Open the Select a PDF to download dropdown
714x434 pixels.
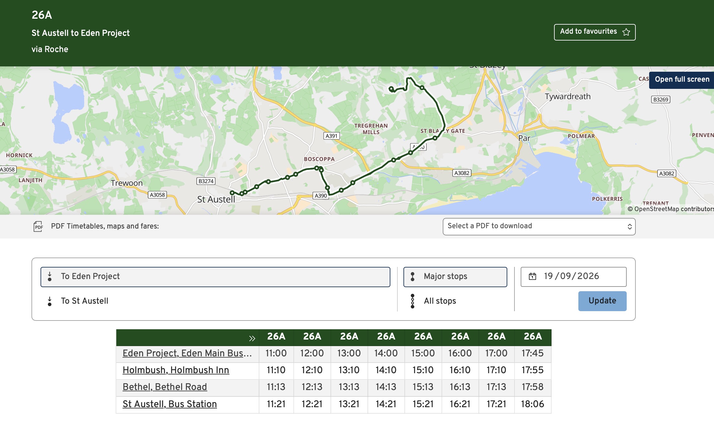539,226
